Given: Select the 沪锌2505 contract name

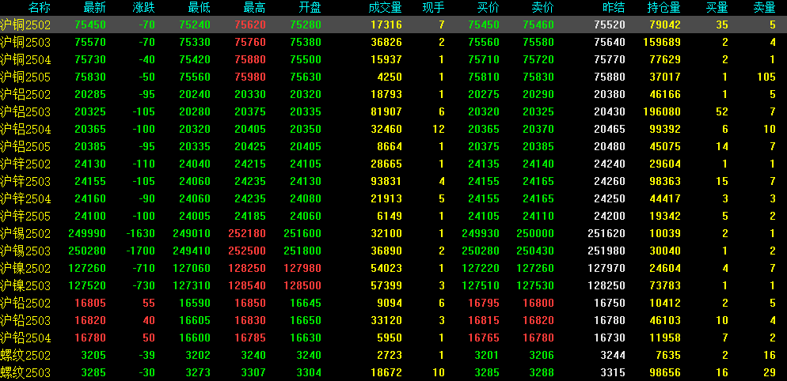Looking at the screenshot, I should coord(25,216).
